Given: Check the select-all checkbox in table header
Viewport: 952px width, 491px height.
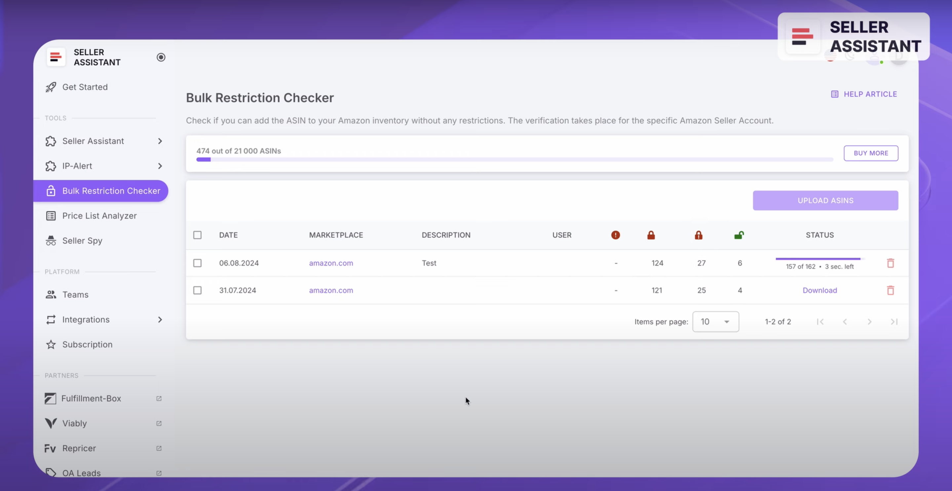Looking at the screenshot, I should pos(198,235).
